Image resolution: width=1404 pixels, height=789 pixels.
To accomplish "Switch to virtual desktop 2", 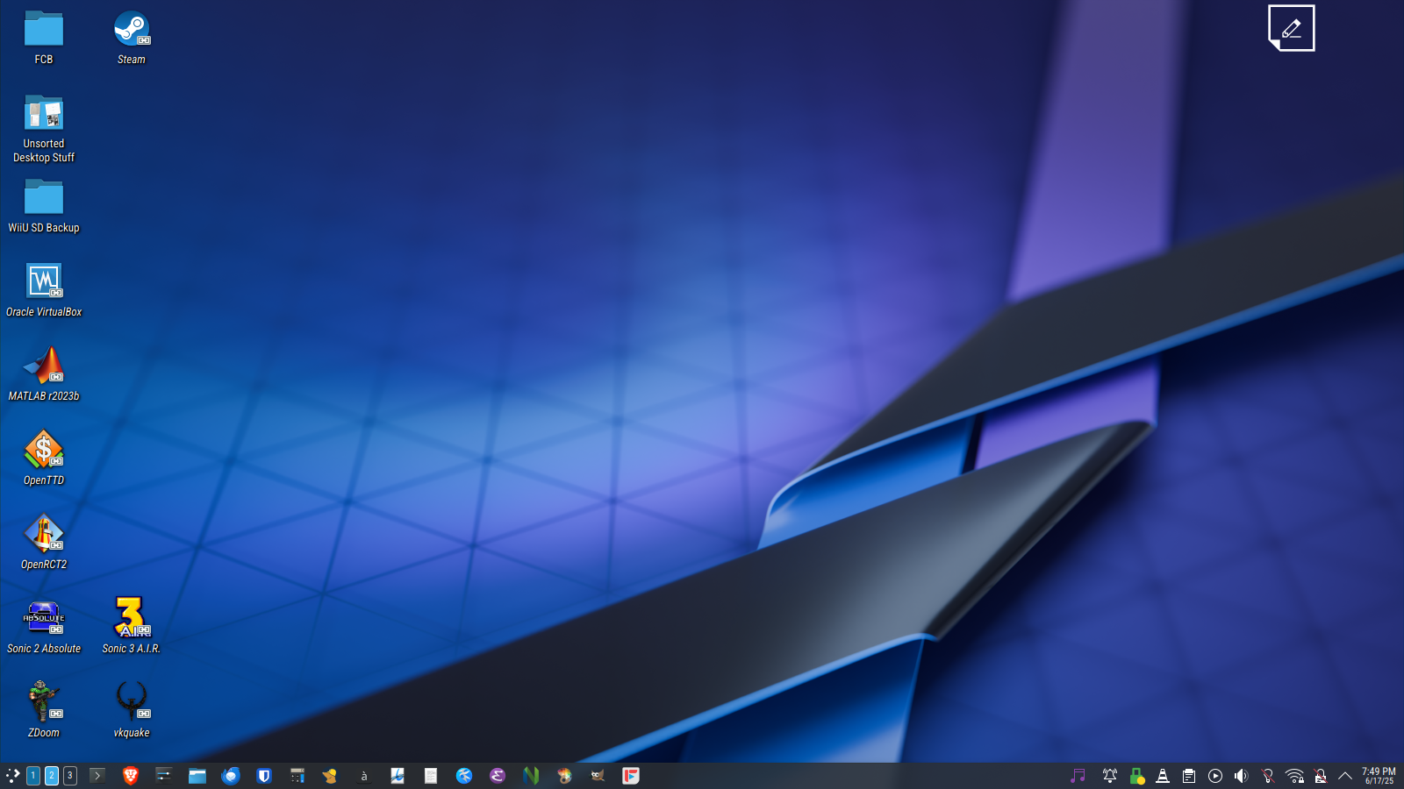I will 52,775.
